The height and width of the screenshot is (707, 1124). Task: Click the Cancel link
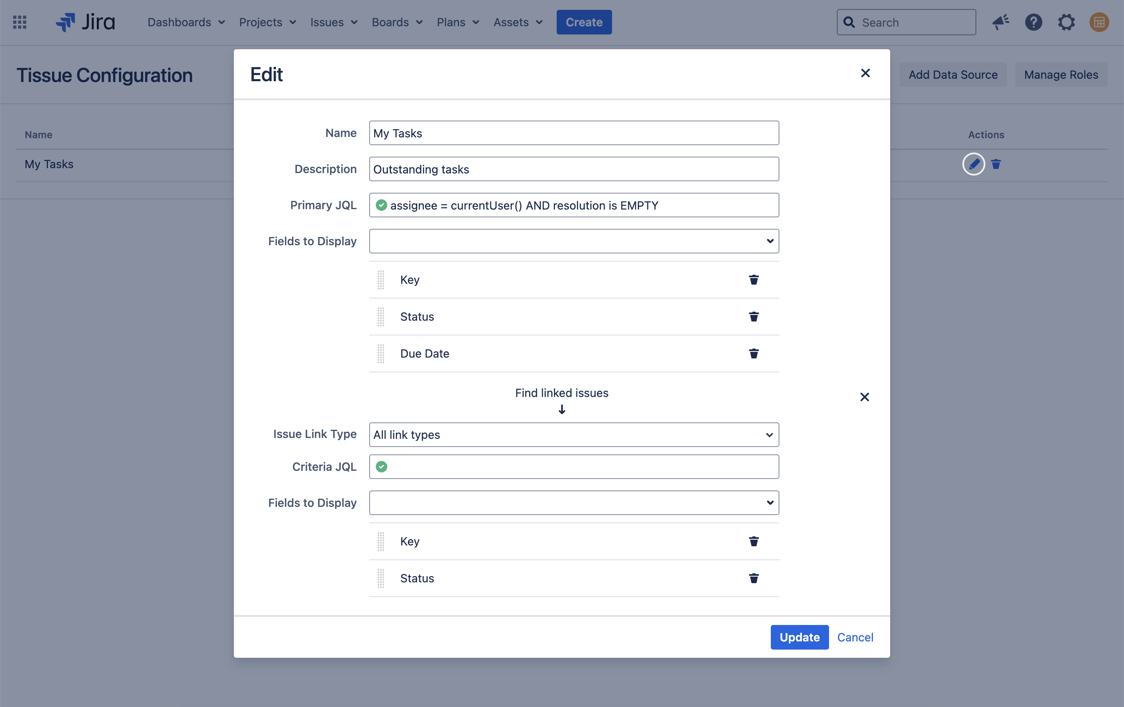click(x=854, y=637)
